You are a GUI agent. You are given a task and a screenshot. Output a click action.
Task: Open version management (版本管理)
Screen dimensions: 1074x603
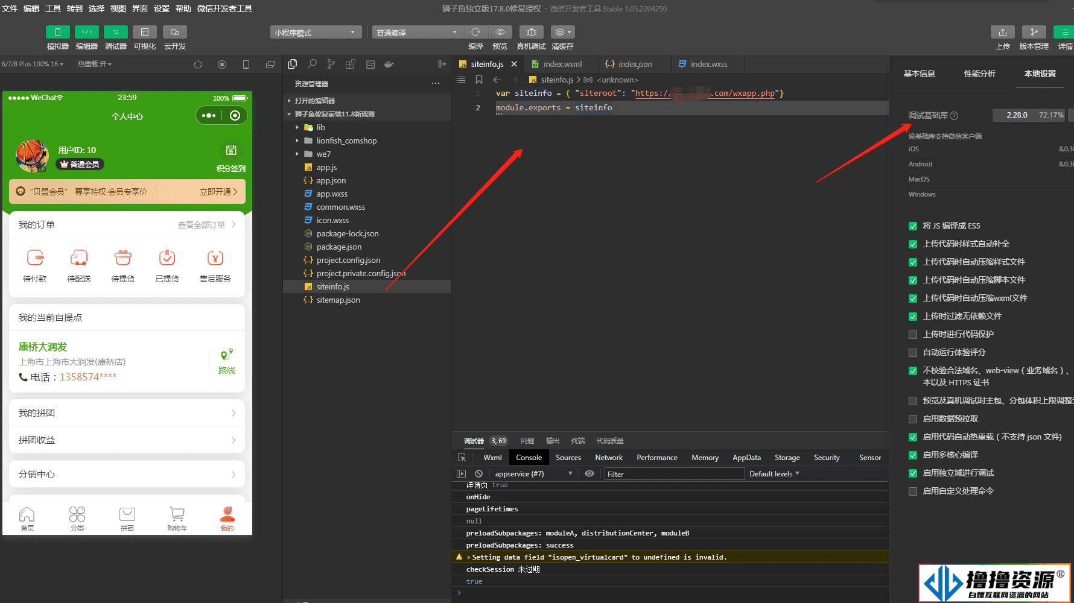tap(1034, 32)
